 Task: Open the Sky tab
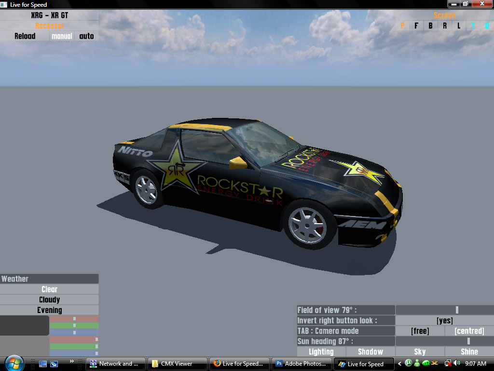[420, 352]
